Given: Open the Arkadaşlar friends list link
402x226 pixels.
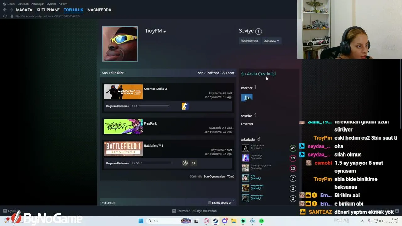Looking at the screenshot, I should tap(248, 139).
